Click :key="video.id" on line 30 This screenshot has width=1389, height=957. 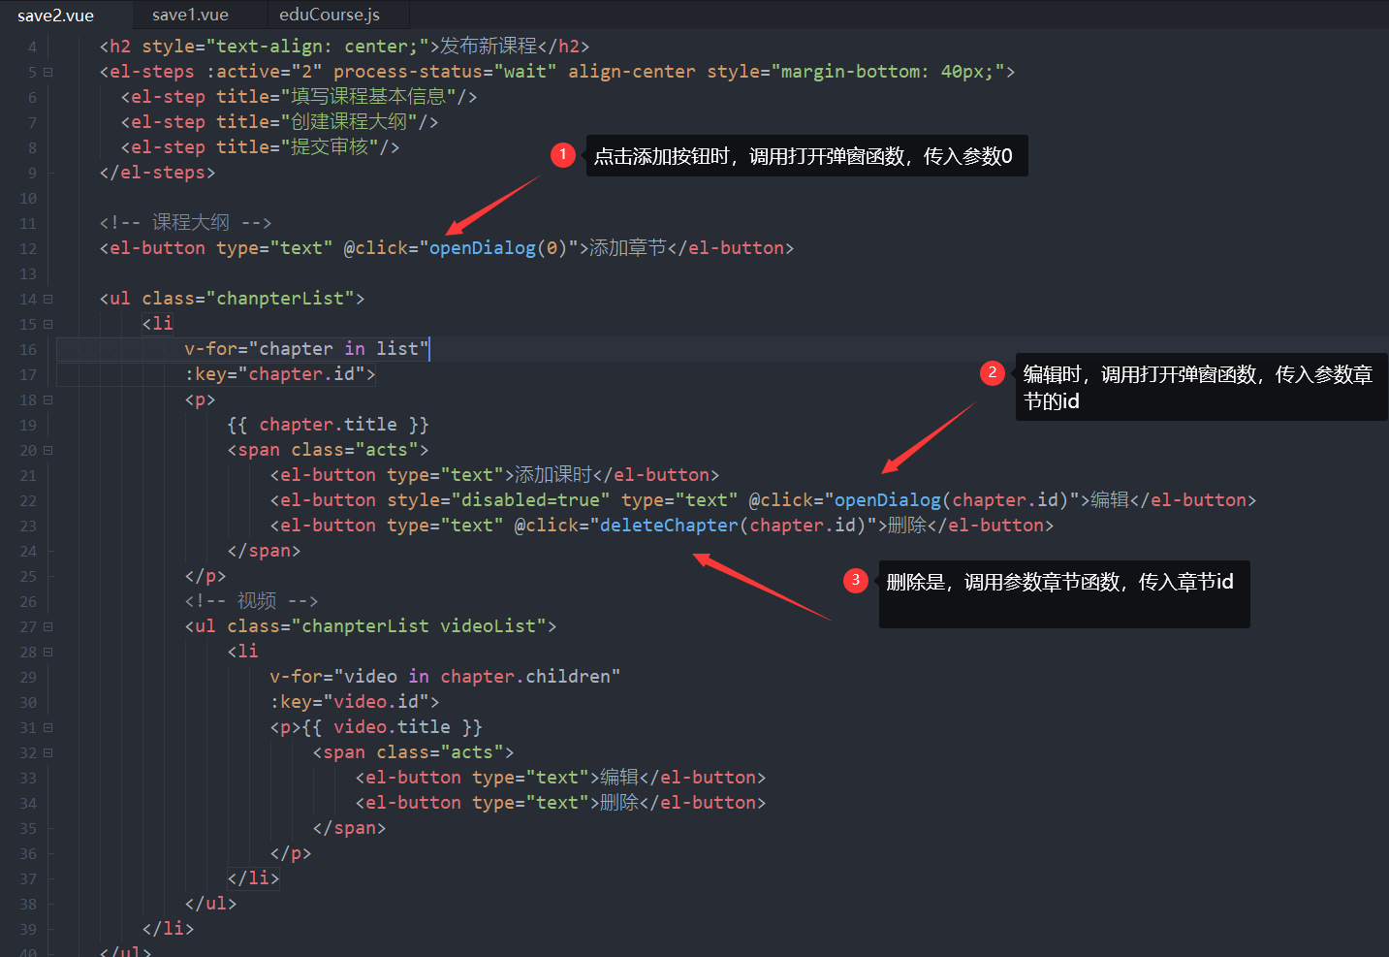349,702
